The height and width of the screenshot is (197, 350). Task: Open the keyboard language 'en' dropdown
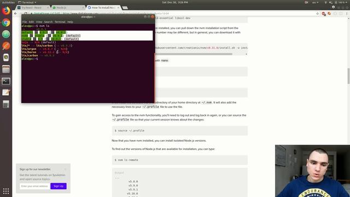[315, 2]
